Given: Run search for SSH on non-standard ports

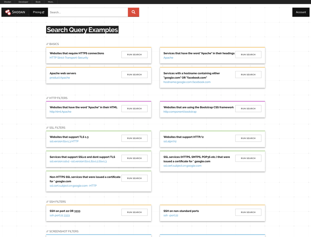Looking at the screenshot, I should (248, 212).
